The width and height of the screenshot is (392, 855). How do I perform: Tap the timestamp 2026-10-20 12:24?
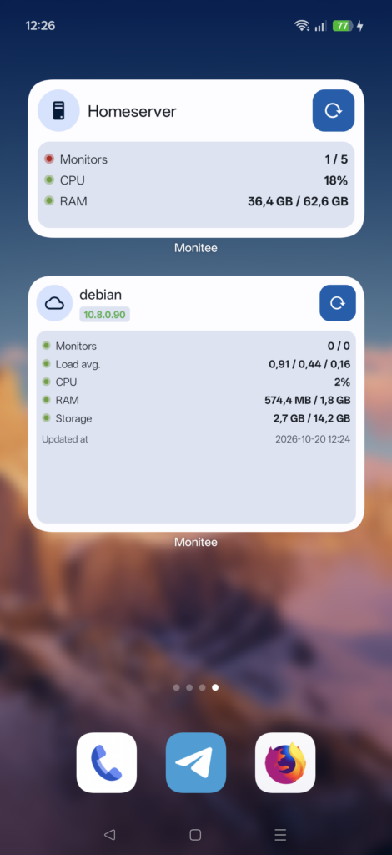click(x=313, y=439)
